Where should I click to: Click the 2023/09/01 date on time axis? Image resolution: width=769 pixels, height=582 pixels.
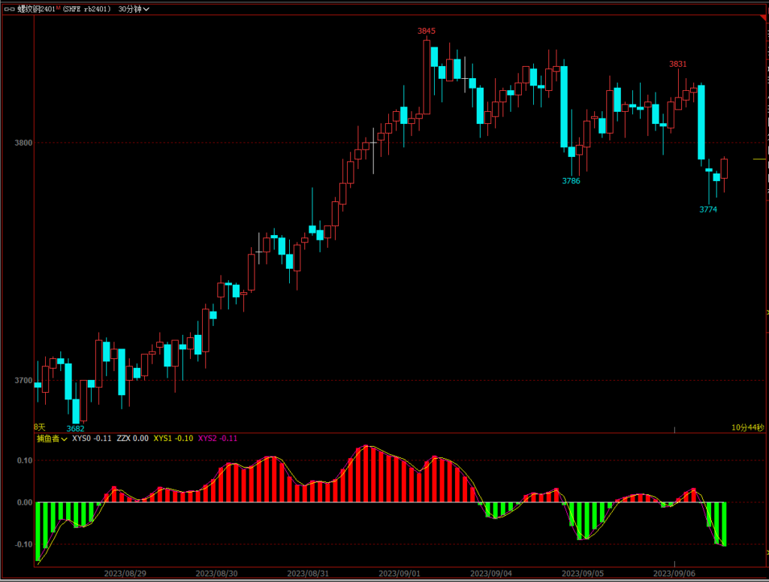point(400,573)
